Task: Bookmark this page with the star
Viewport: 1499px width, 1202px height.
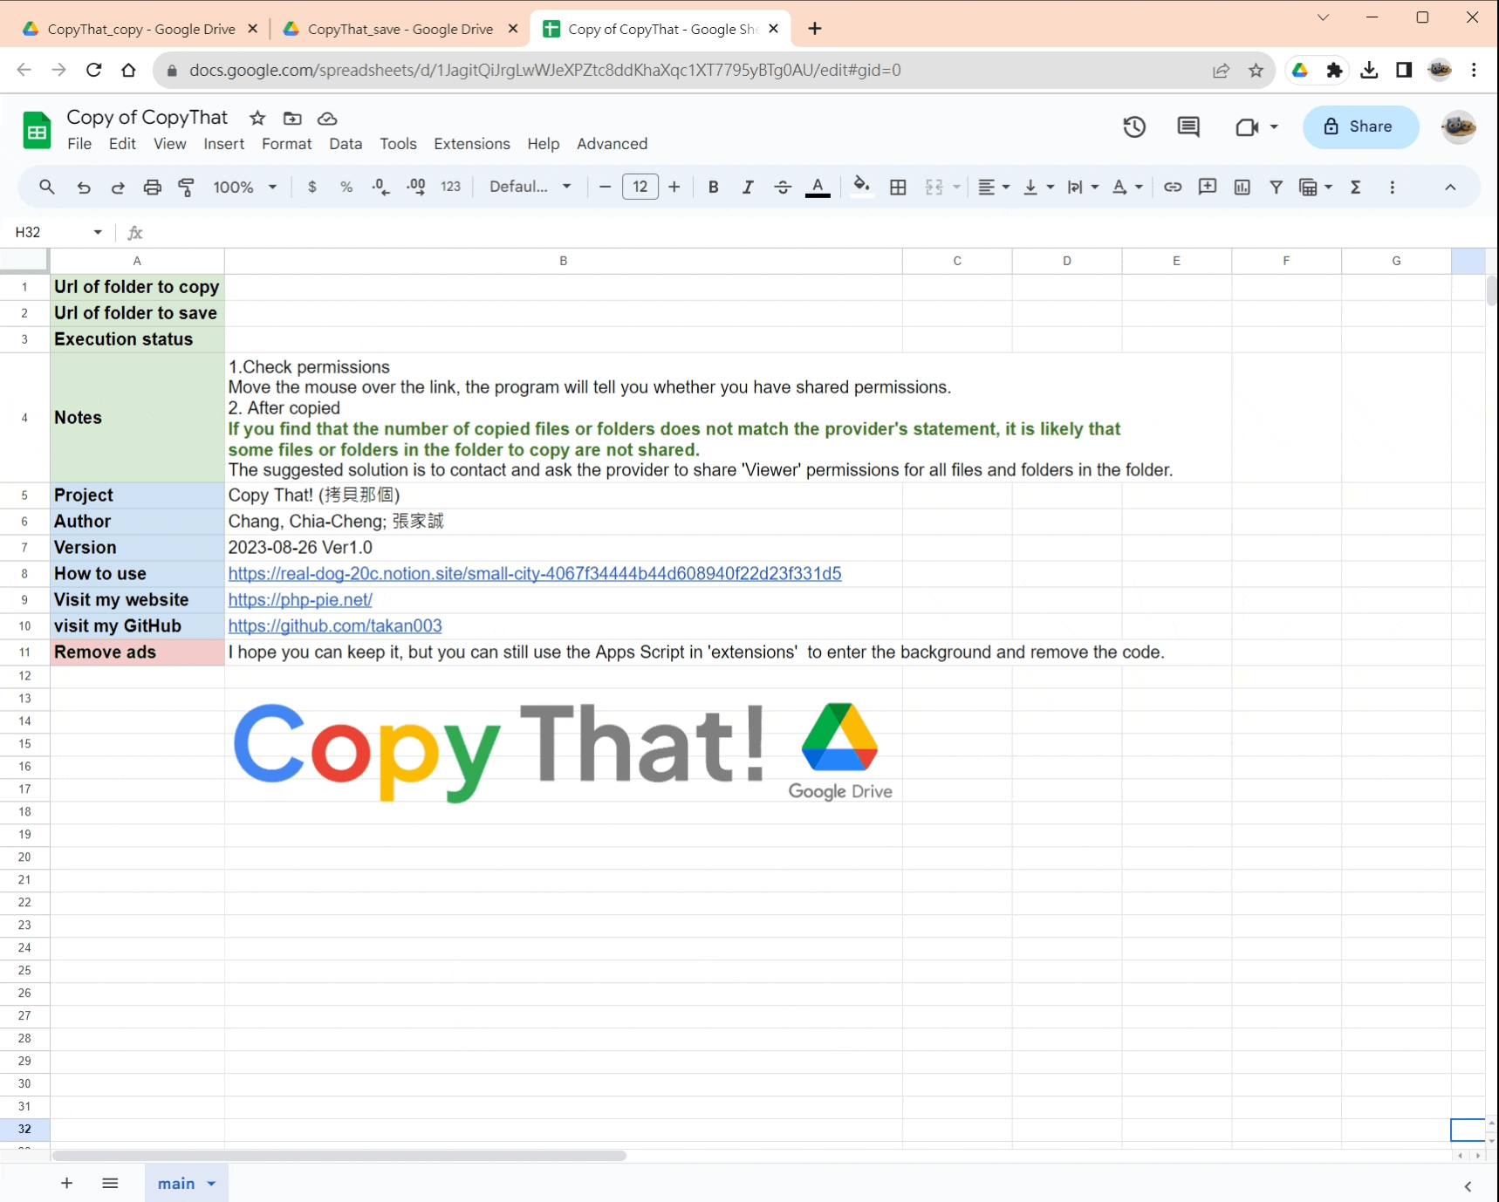Action: point(1256,71)
